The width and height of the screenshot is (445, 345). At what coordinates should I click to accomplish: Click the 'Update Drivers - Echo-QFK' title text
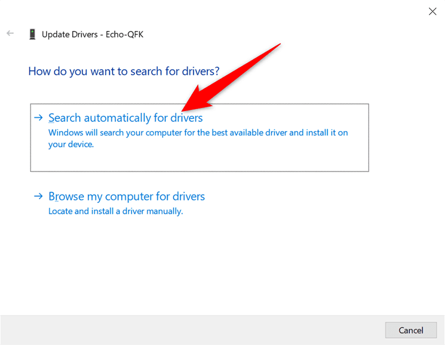(x=92, y=34)
